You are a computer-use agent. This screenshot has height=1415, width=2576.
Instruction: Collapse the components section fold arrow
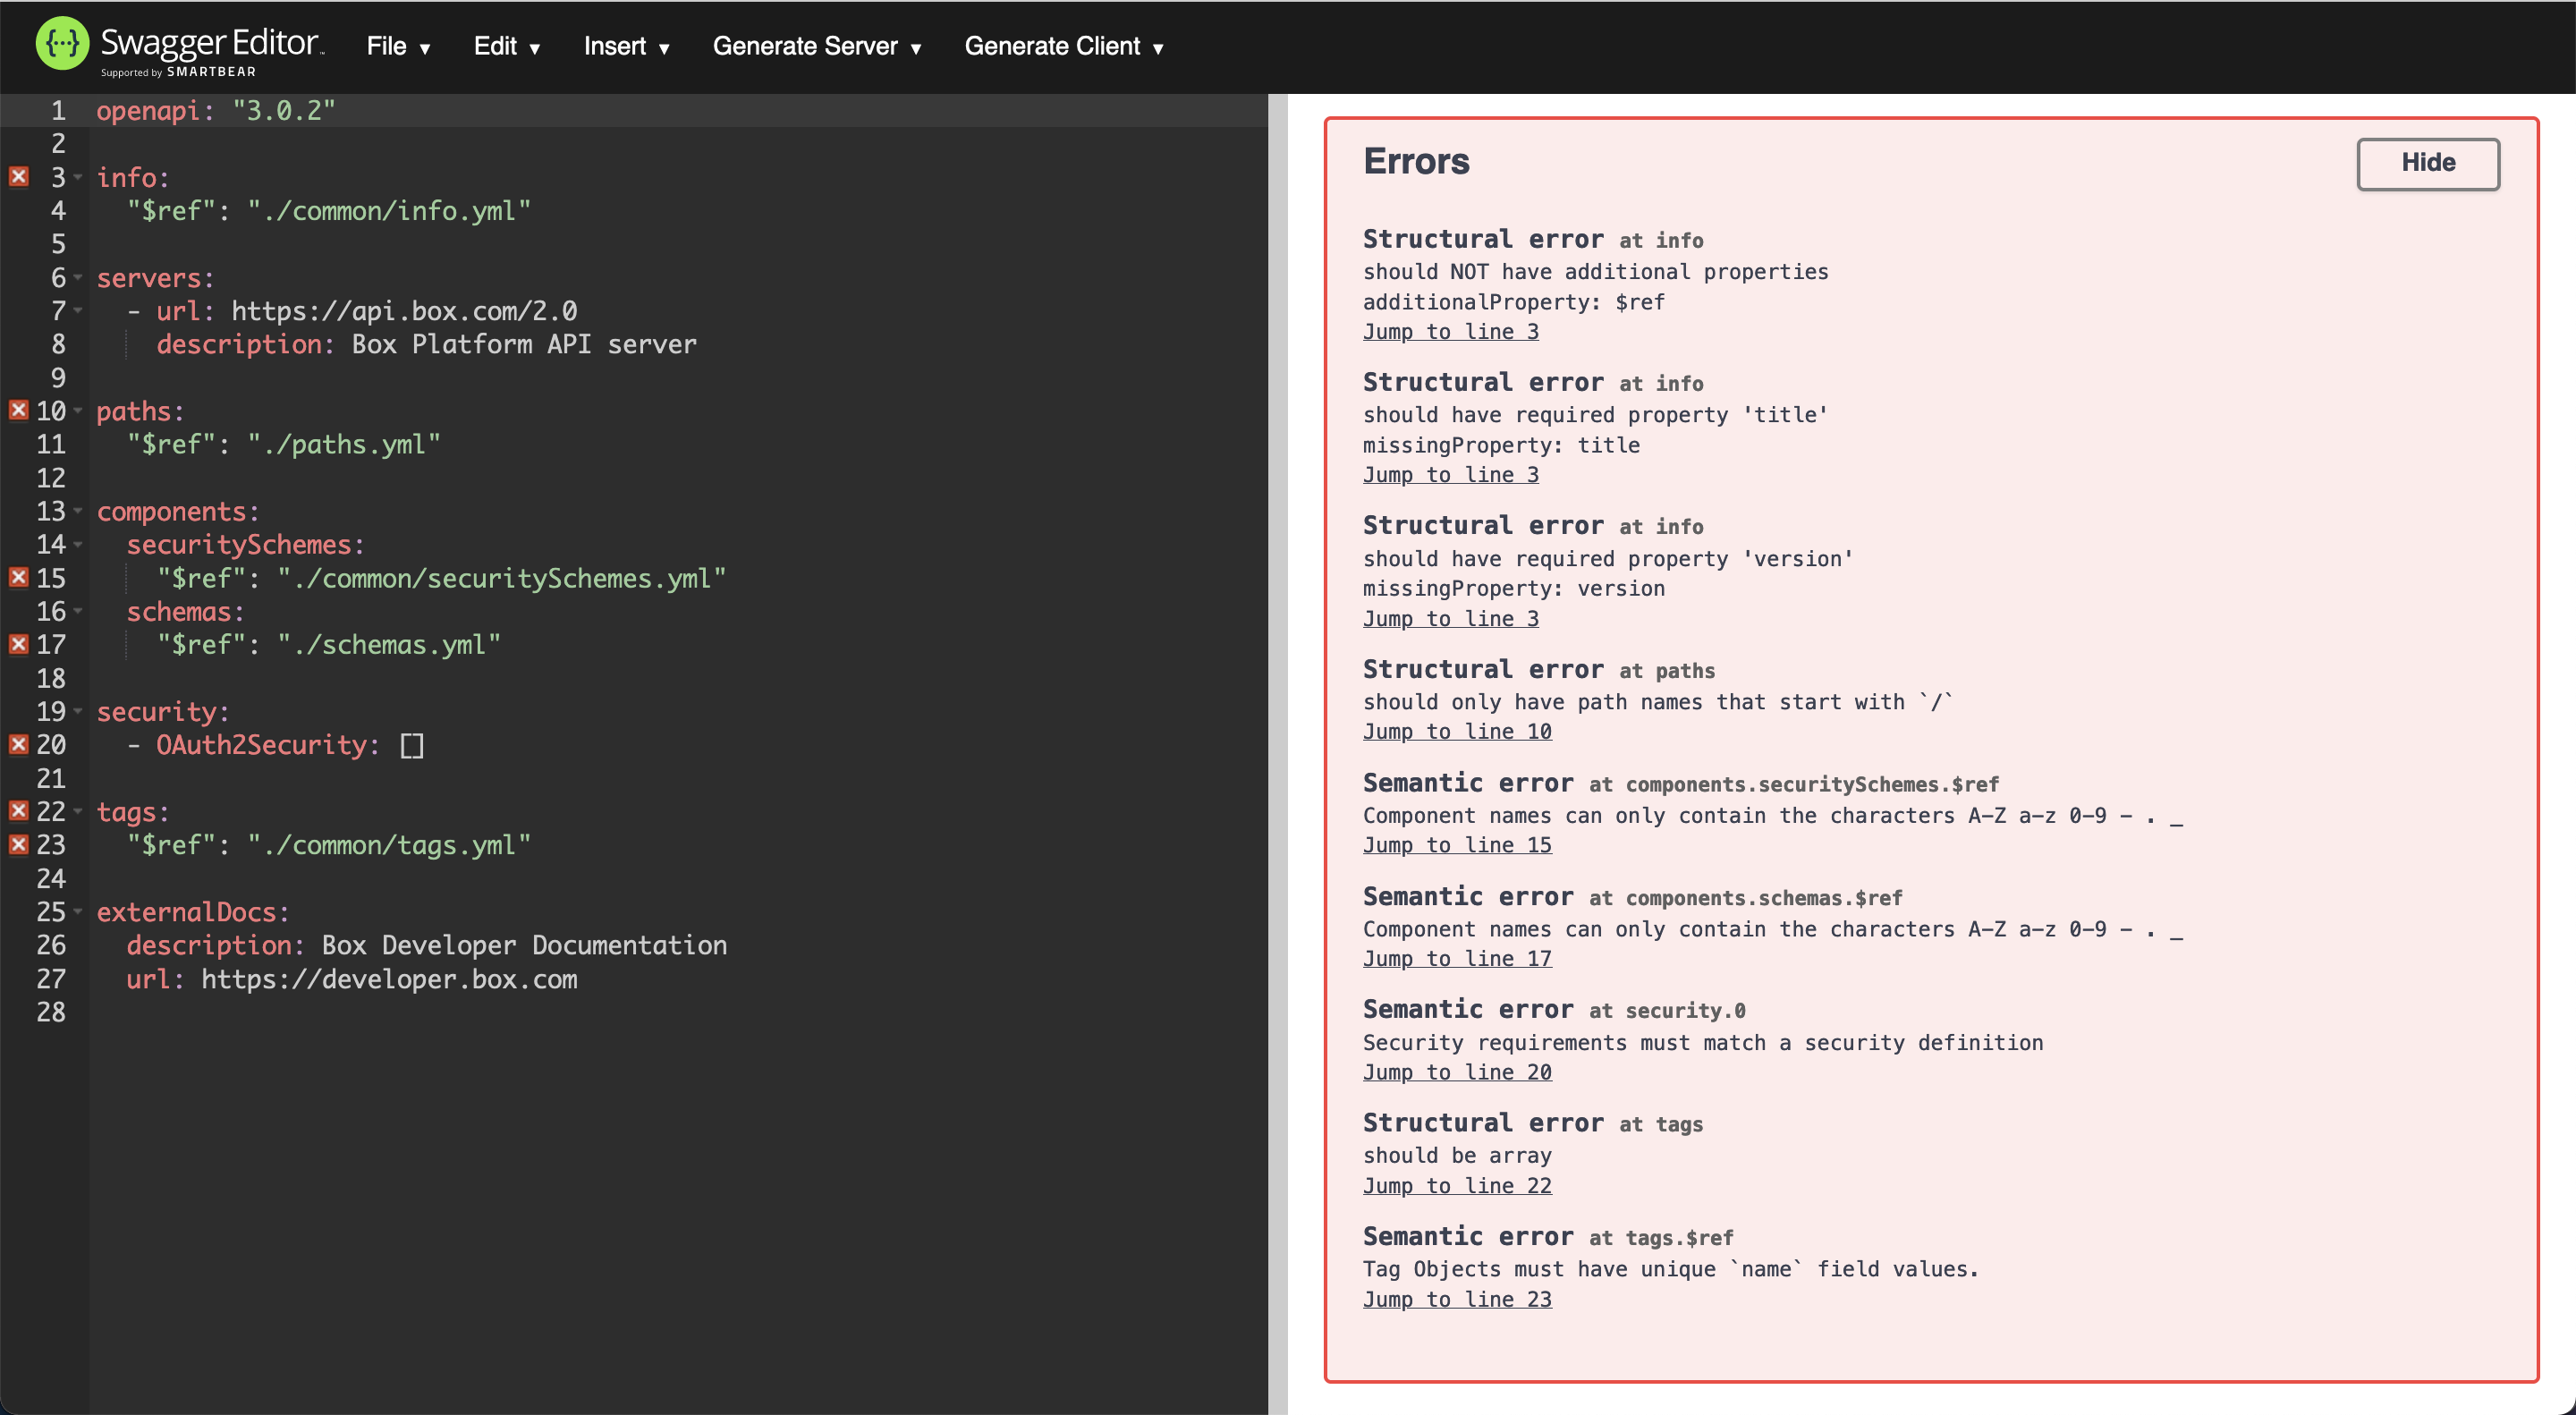point(78,511)
